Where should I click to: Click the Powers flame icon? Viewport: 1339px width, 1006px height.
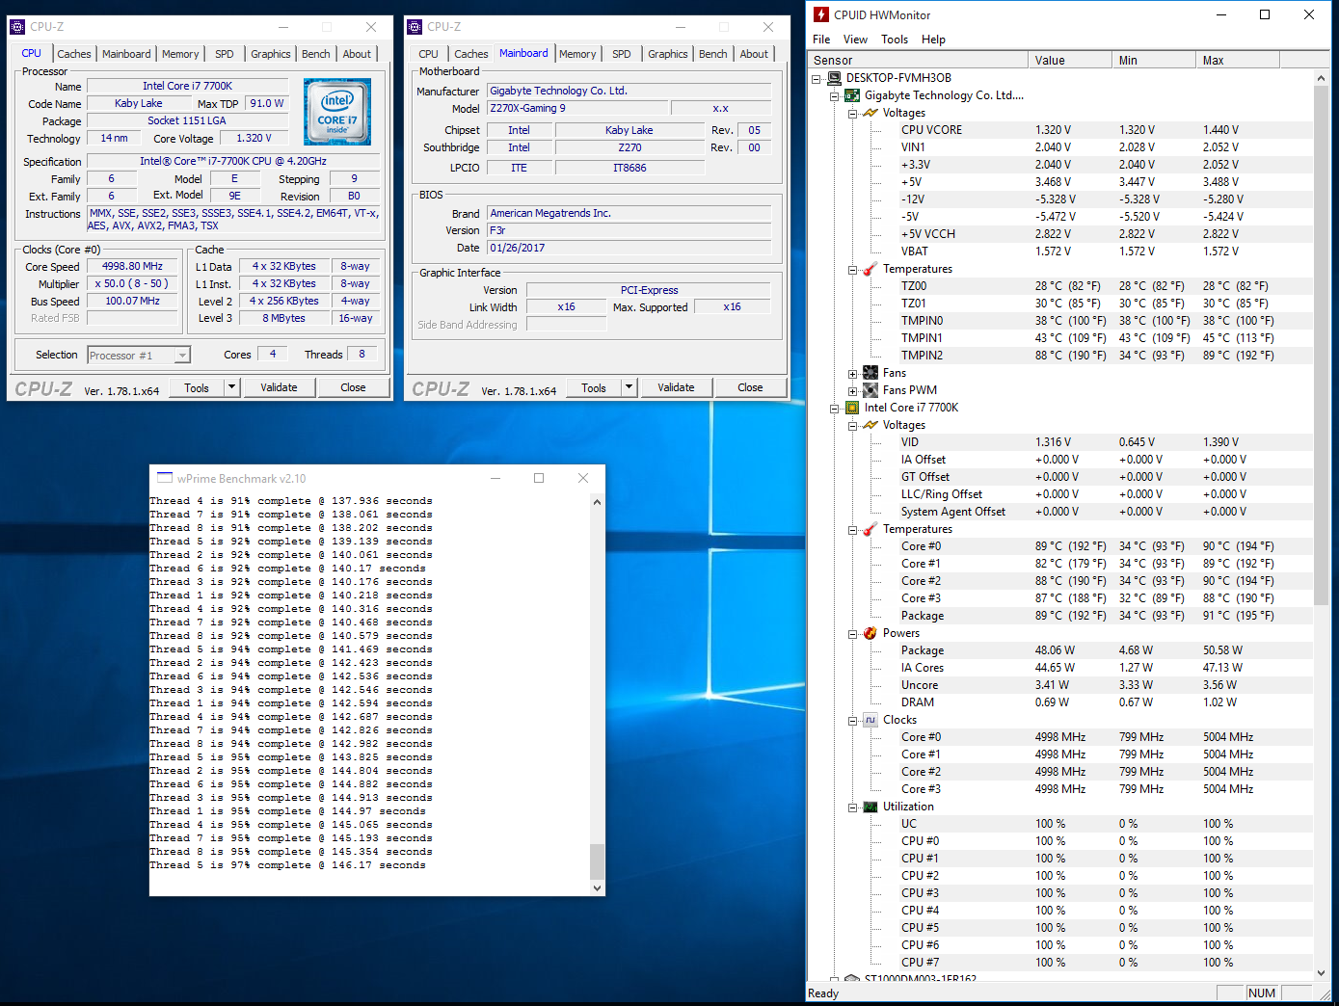tap(870, 633)
